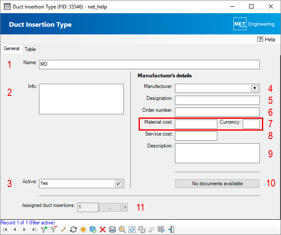Image resolution: width=281 pixels, height=235 pixels.
Task: Click No documents available button
Action: coord(217,184)
